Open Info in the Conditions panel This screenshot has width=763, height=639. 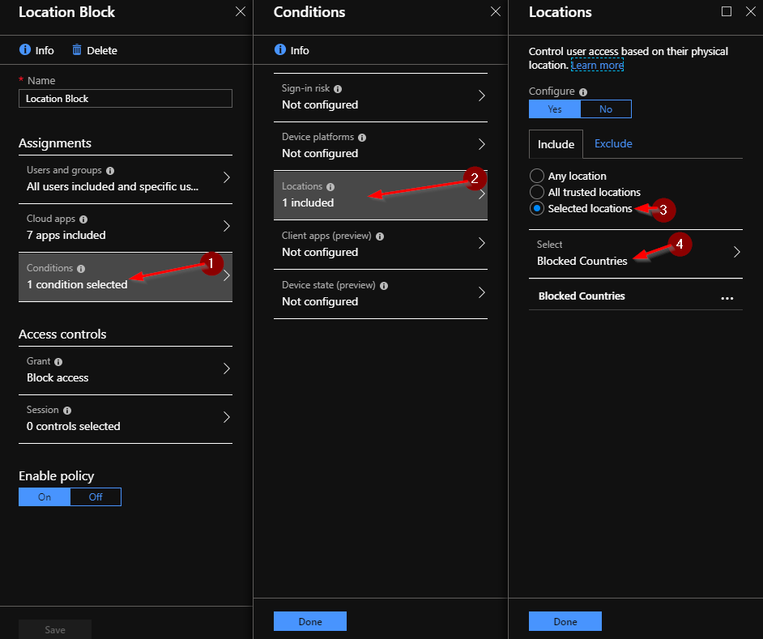click(x=292, y=50)
